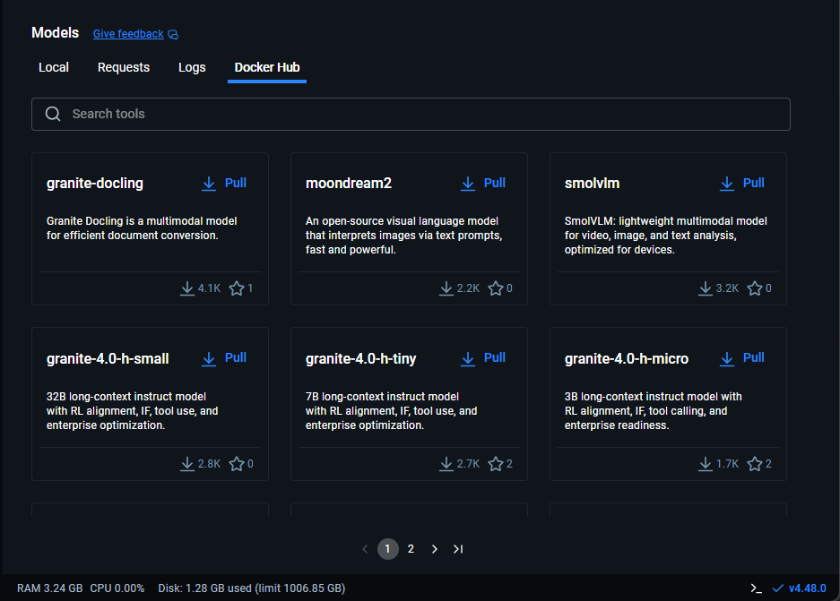
Task: Star the granite-4.0-h-tiny model
Action: point(496,464)
